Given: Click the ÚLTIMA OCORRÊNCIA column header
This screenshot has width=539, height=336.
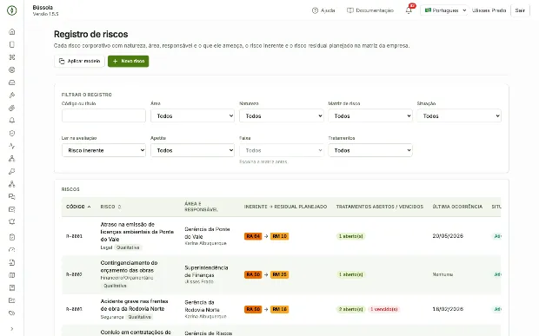Looking at the screenshot, I should coord(457,207).
